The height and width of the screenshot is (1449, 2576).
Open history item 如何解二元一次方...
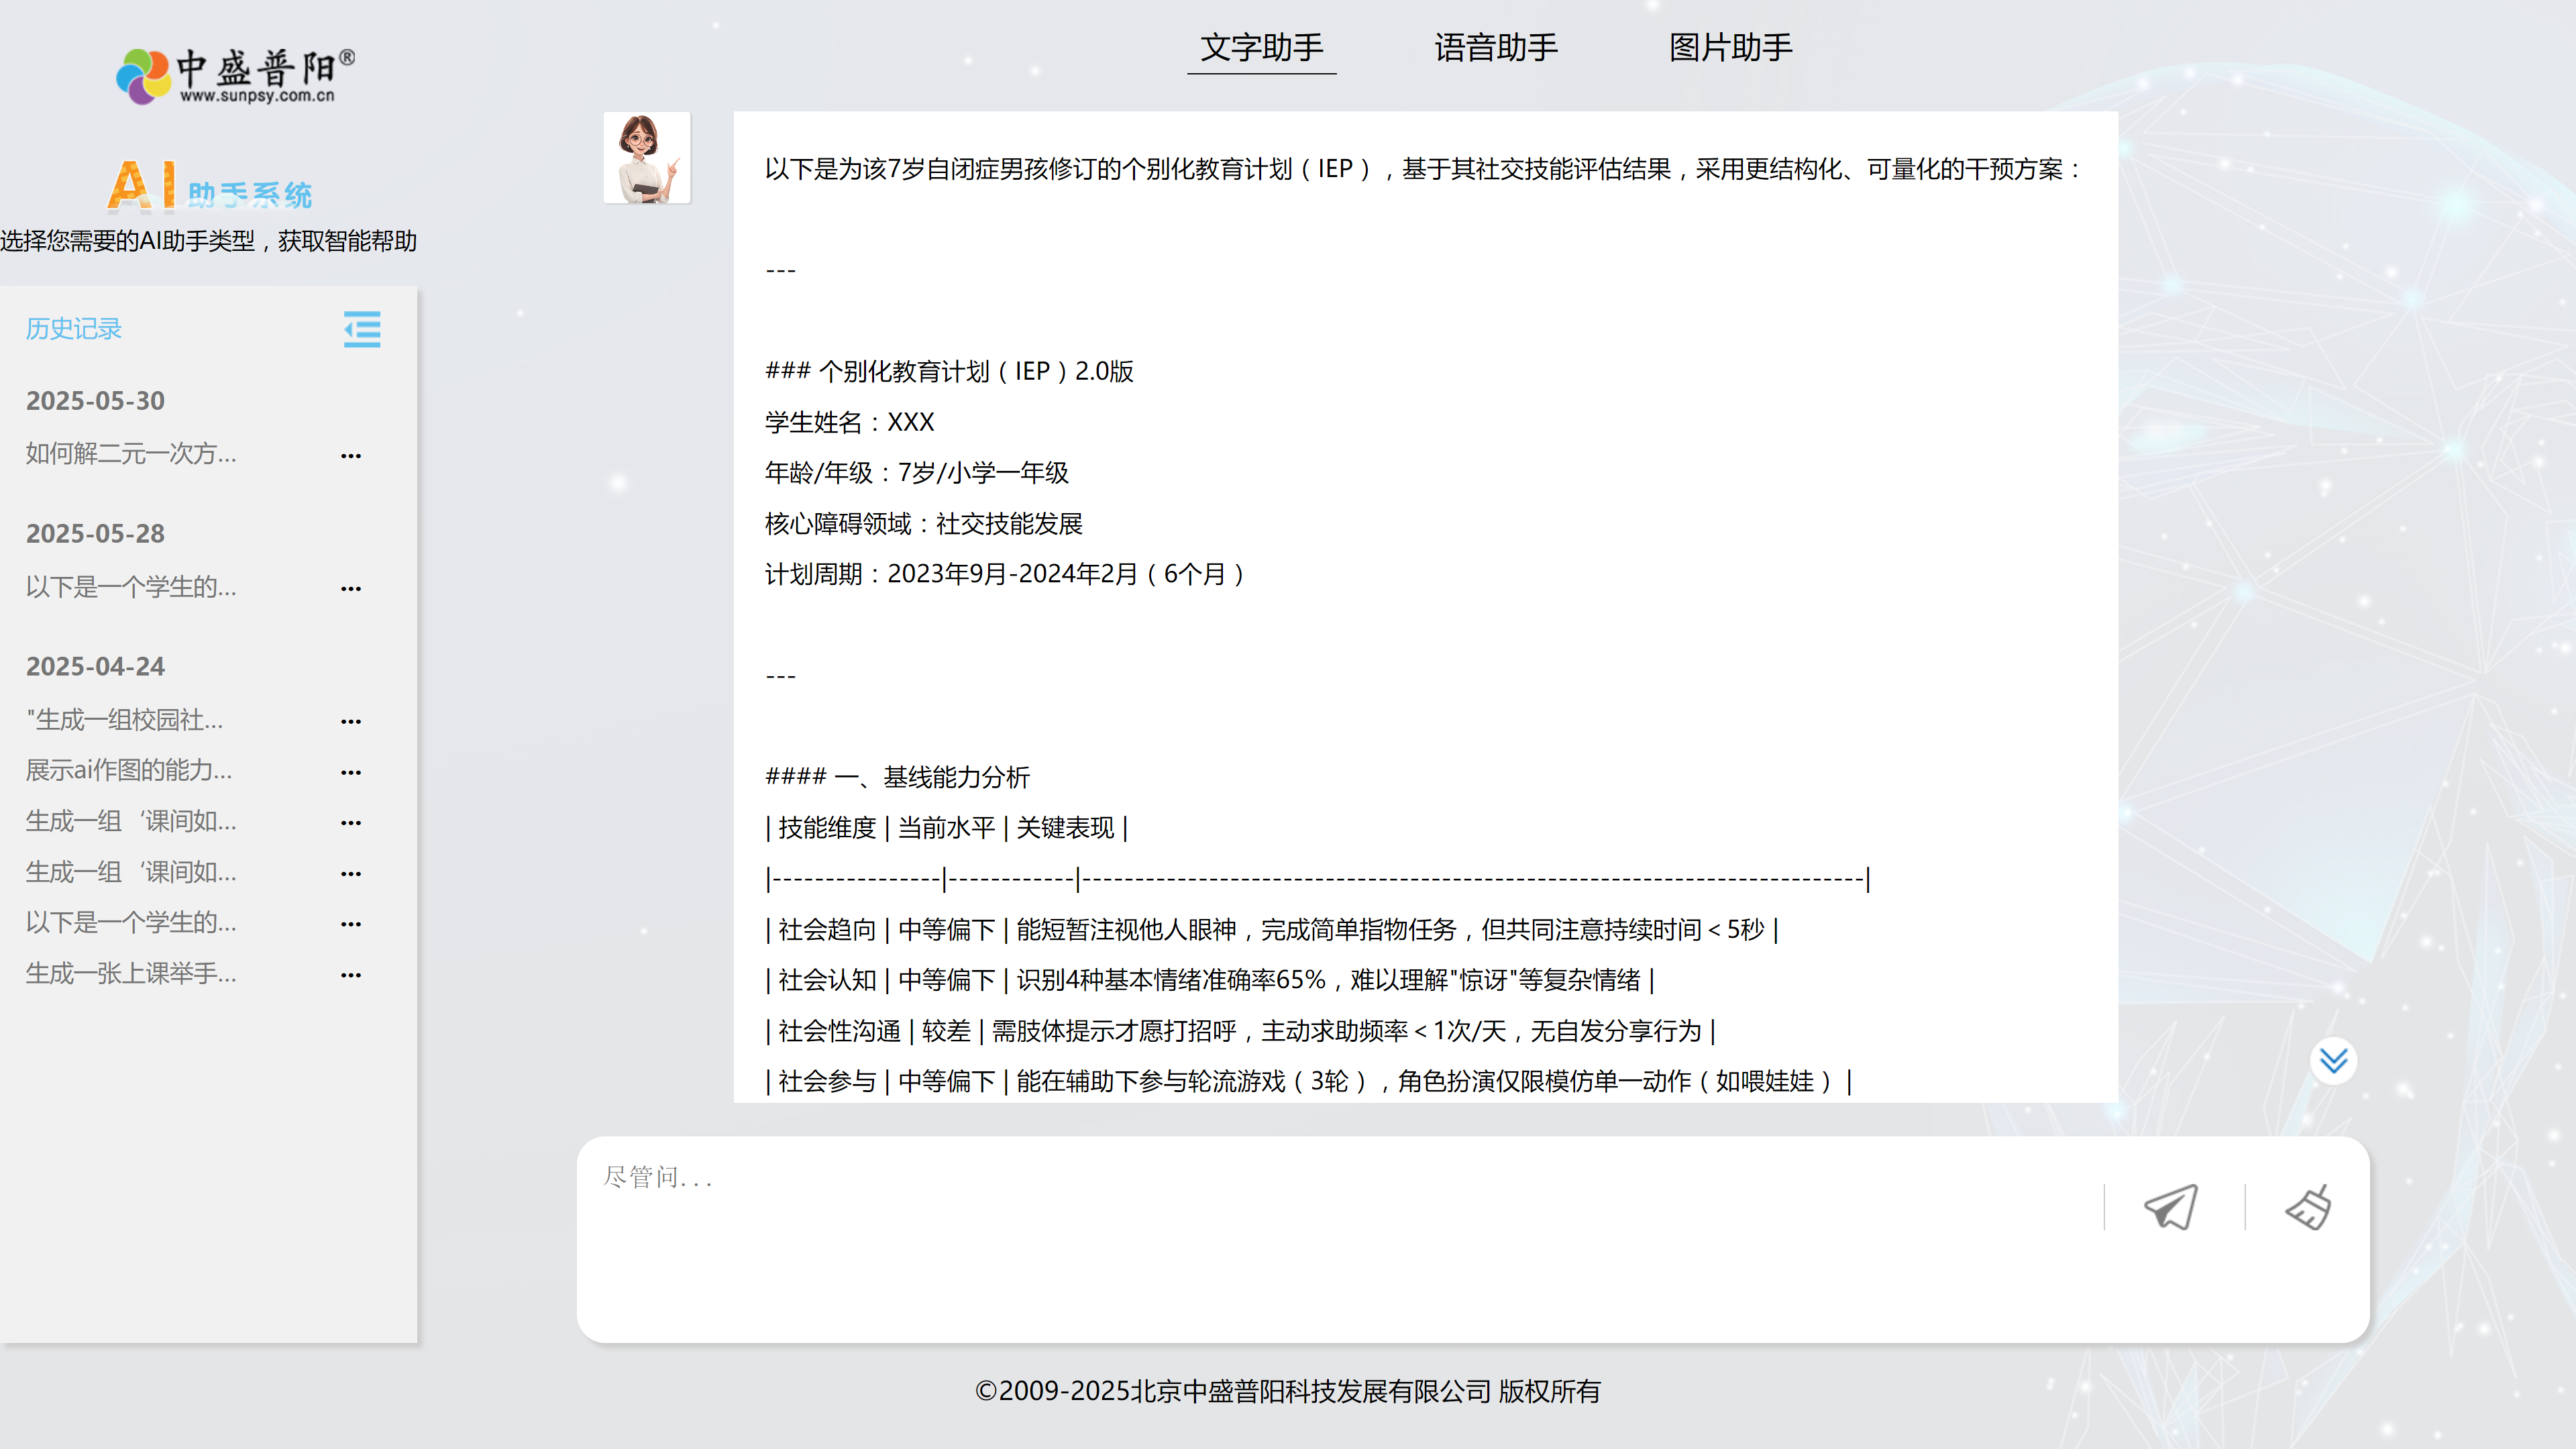click(131, 454)
